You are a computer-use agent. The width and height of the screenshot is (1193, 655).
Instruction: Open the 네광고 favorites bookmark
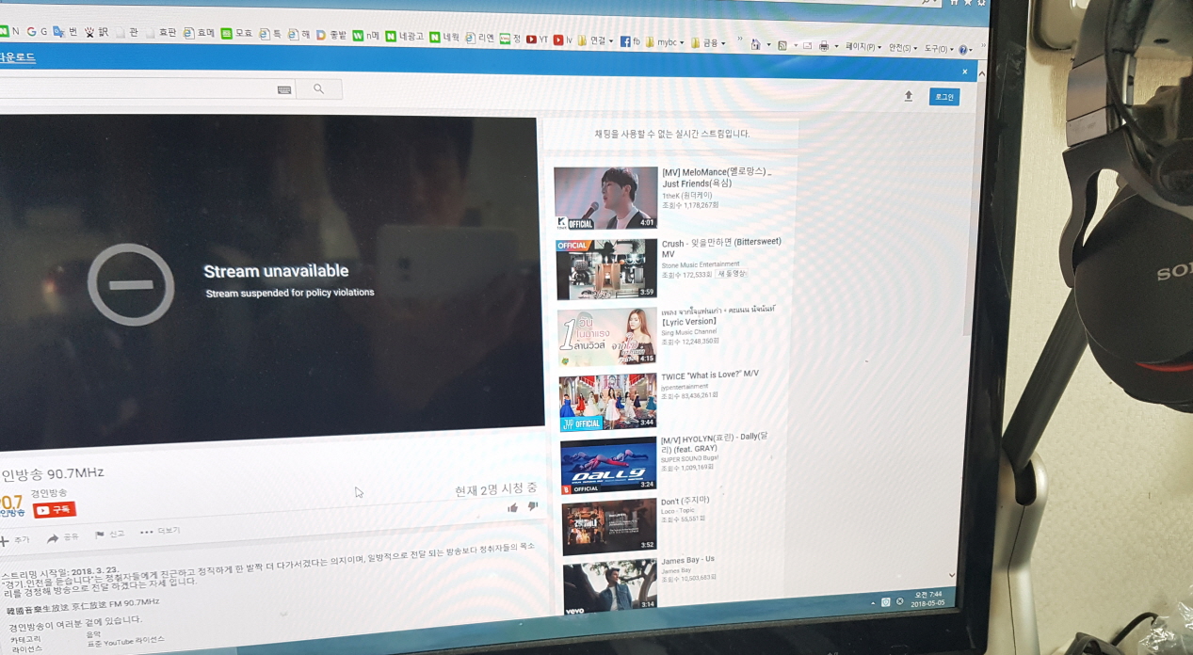click(405, 37)
